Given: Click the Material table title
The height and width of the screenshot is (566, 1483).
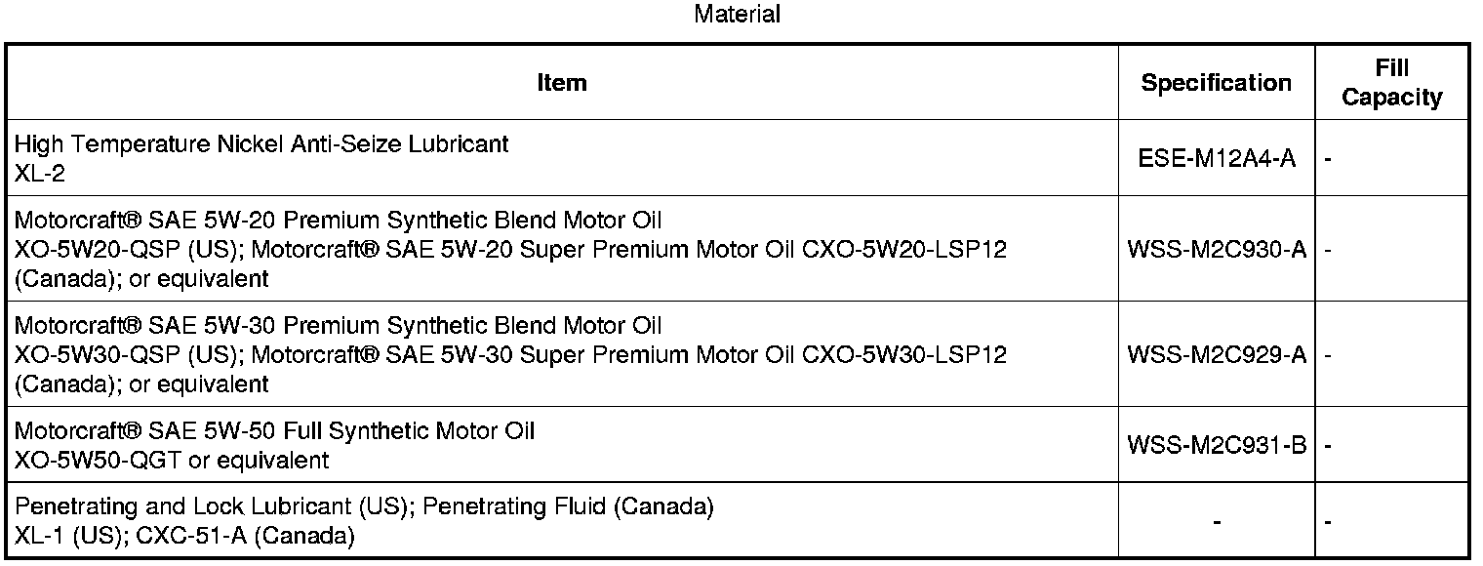Looking at the screenshot, I should click(737, 15).
